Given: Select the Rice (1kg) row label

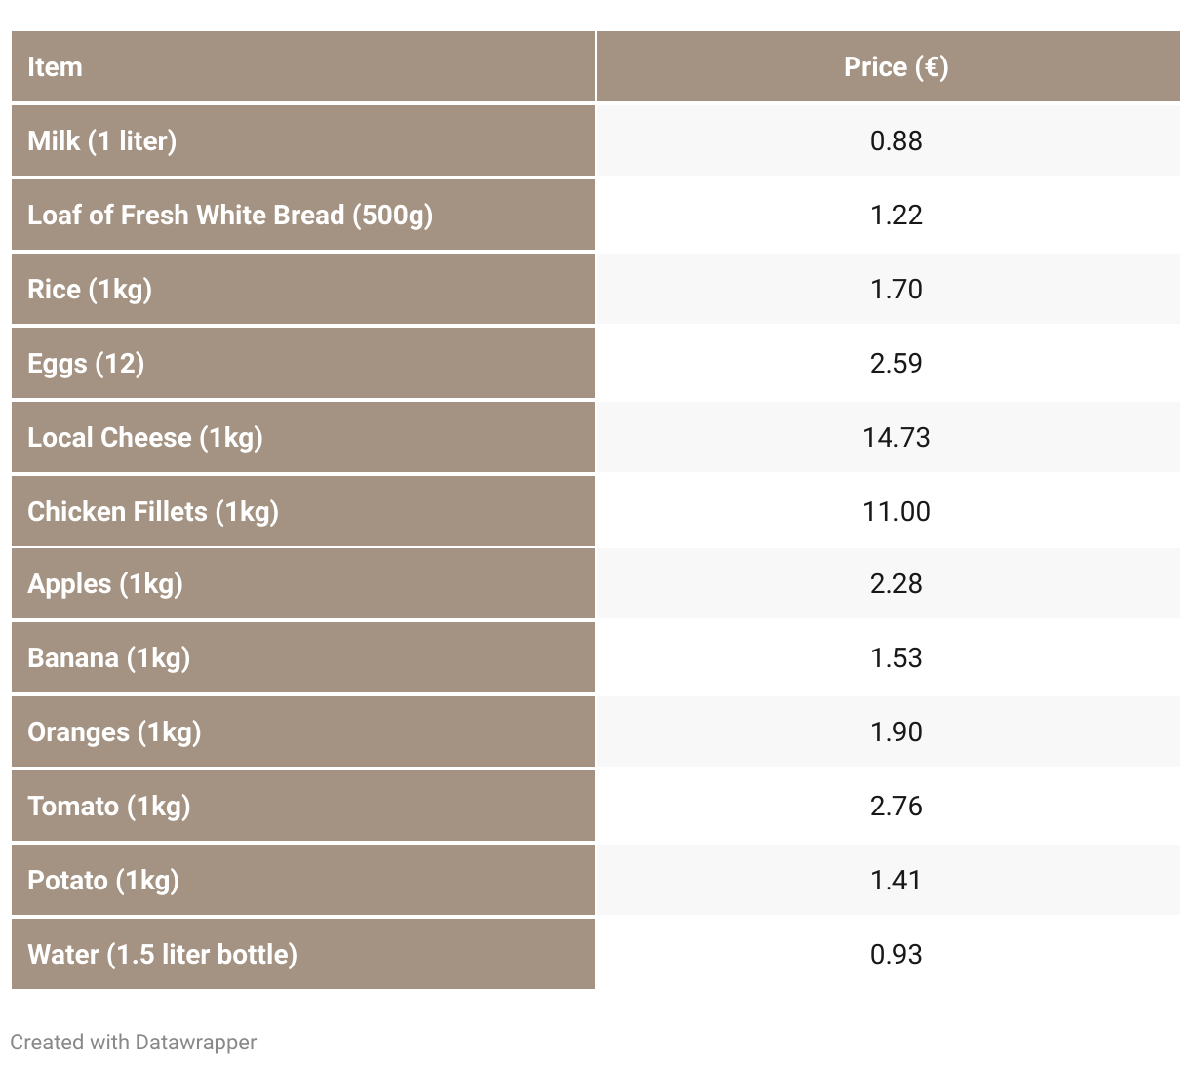Looking at the screenshot, I should coord(302,289).
